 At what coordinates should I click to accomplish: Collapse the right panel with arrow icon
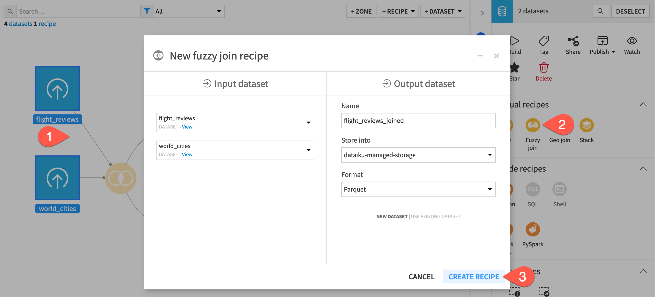tap(481, 13)
